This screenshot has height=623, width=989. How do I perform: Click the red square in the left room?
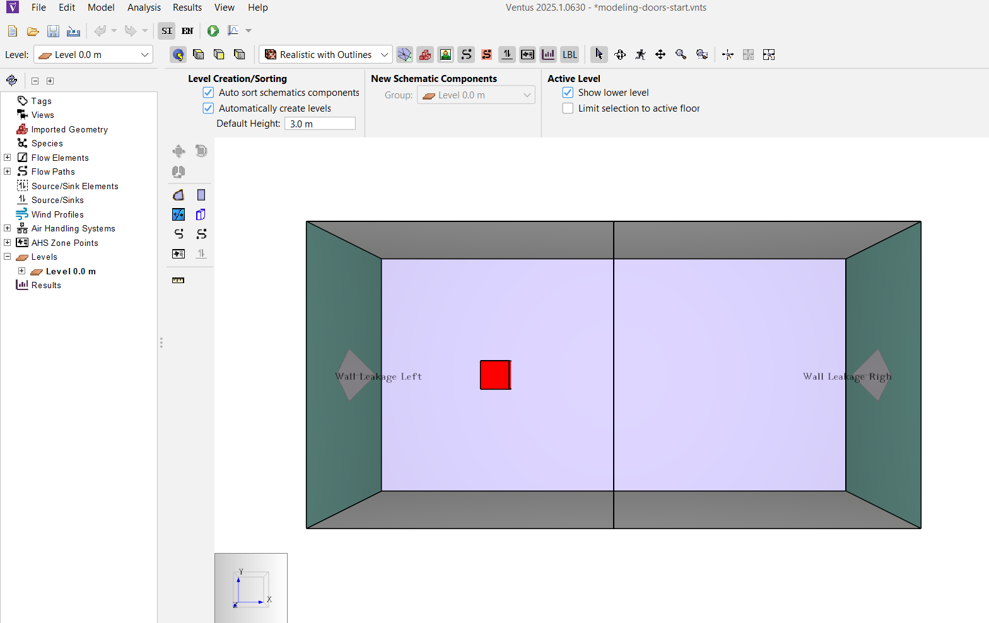[495, 375]
